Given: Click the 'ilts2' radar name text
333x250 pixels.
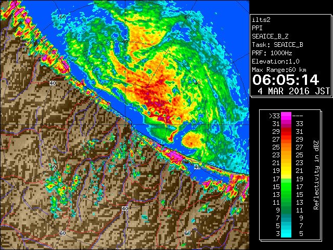Looking at the screenshot, I should click(x=261, y=20).
